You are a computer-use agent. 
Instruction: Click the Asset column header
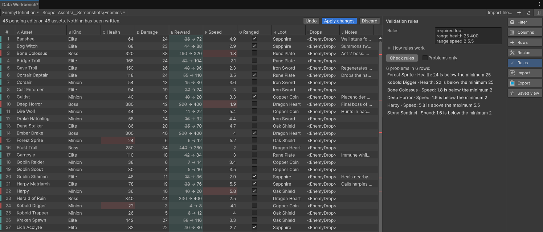(x=41, y=32)
